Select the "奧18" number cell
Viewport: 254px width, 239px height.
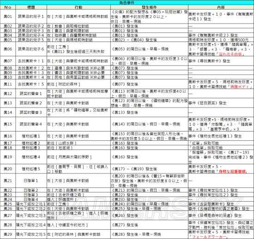pos(8,148)
